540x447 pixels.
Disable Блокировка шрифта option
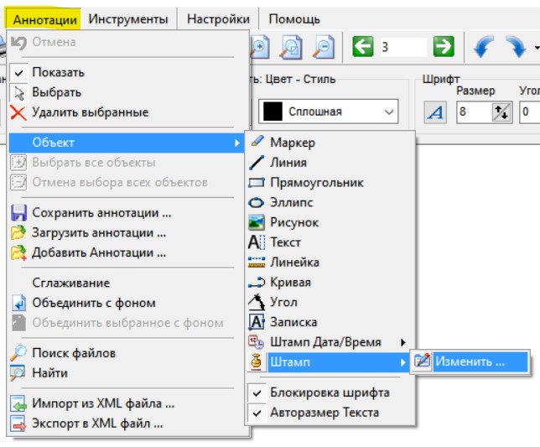click(329, 392)
